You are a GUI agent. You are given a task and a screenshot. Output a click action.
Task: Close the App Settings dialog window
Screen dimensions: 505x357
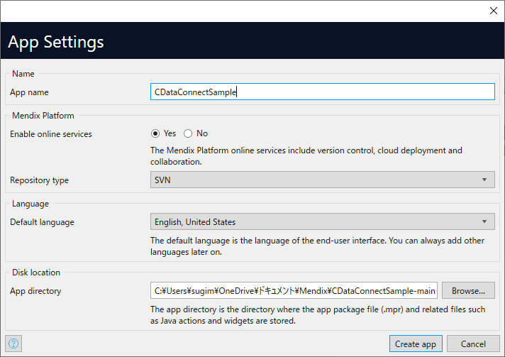494,11
